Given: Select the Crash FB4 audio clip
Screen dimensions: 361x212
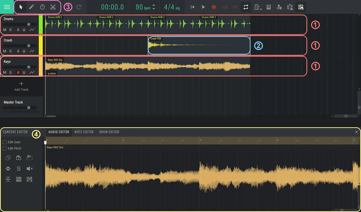Looking at the screenshot, I should point(199,45).
